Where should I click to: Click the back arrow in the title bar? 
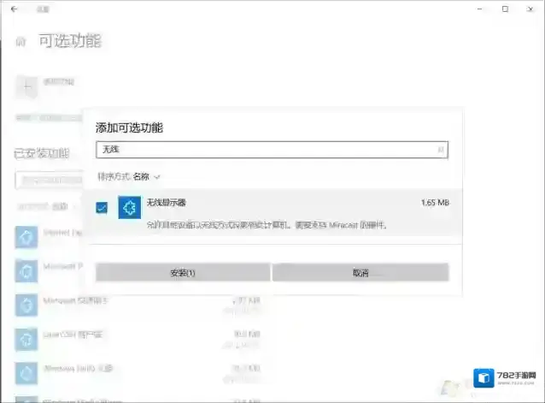14,9
